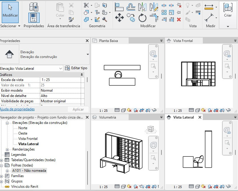Screen dimensions: 238x191
Task: Choose Mirror - Pick Axis tool
Action: pos(142,7)
